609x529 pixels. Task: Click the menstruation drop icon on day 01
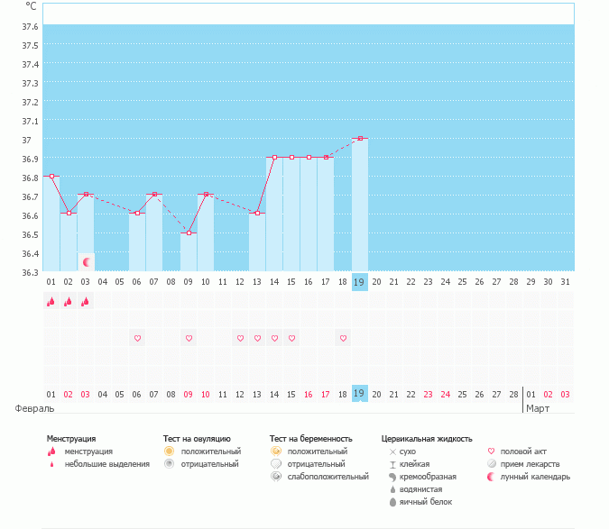pyautogui.click(x=51, y=302)
